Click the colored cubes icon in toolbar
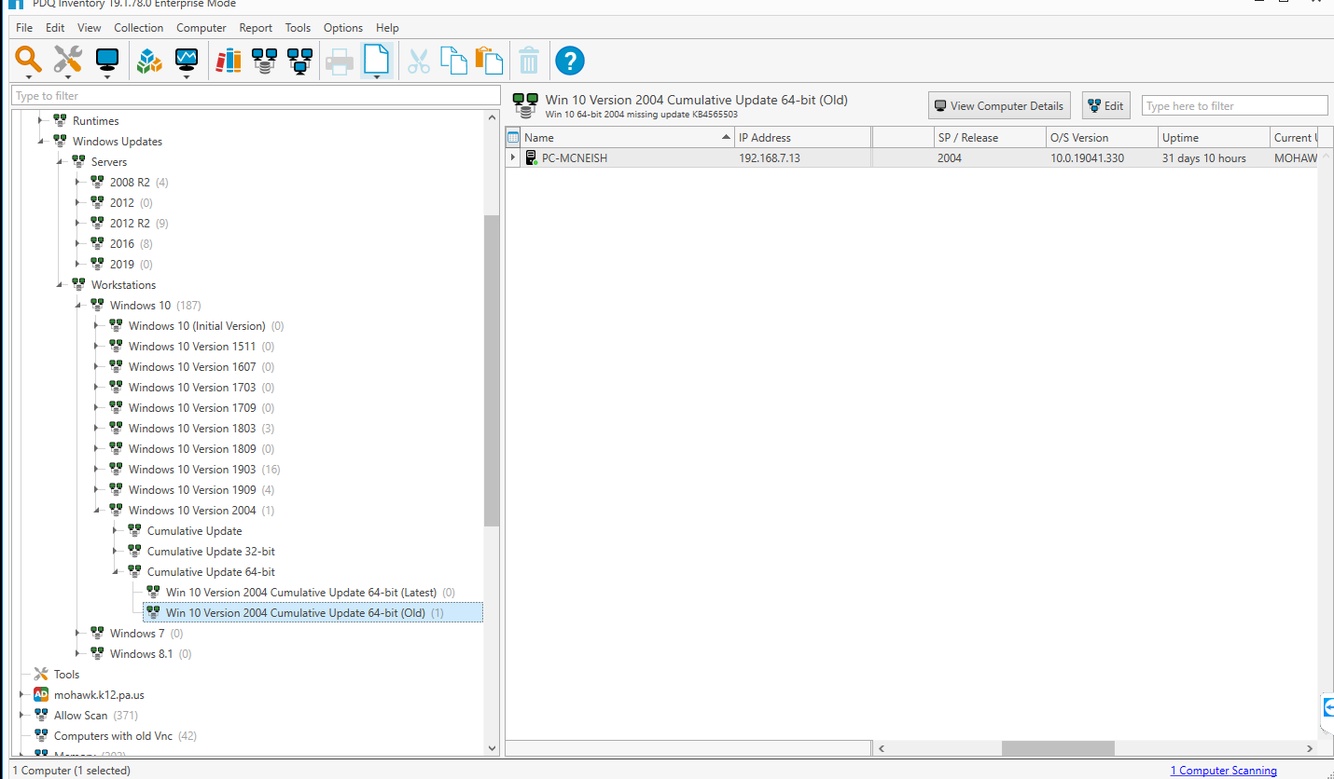The width and height of the screenshot is (1334, 779). coord(149,61)
